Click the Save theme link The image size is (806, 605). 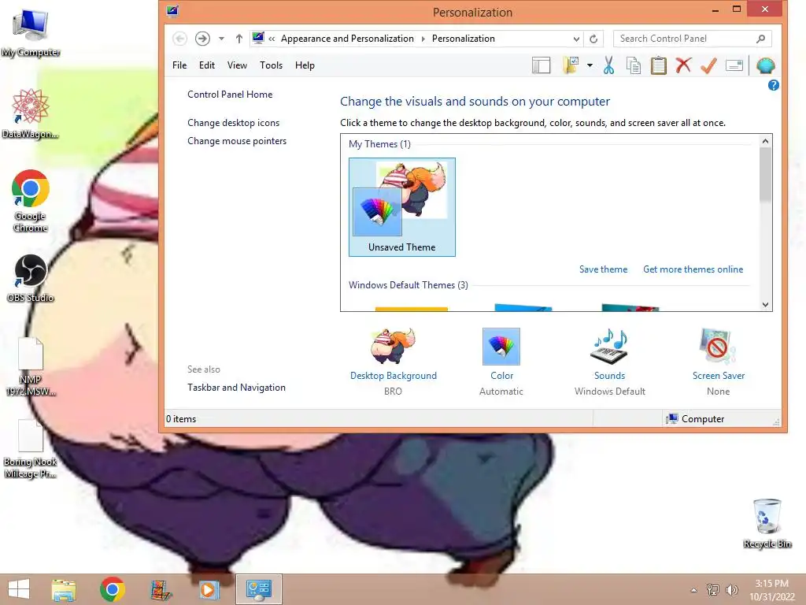coord(603,269)
